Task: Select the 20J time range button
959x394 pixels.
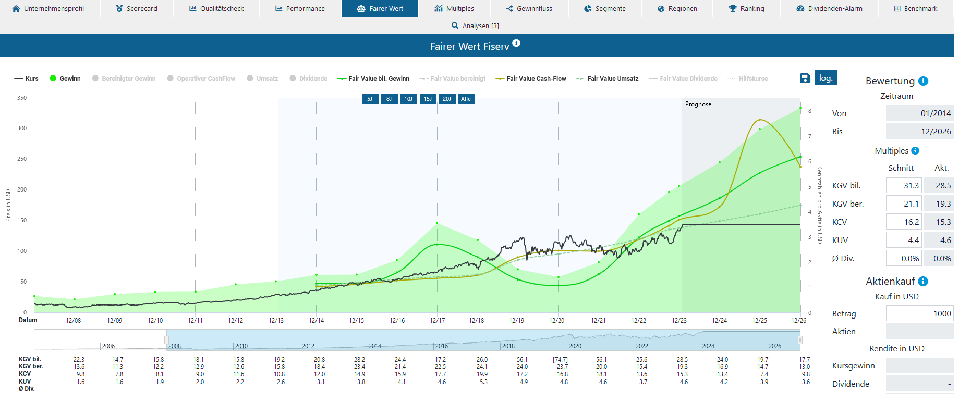Action: [447, 99]
